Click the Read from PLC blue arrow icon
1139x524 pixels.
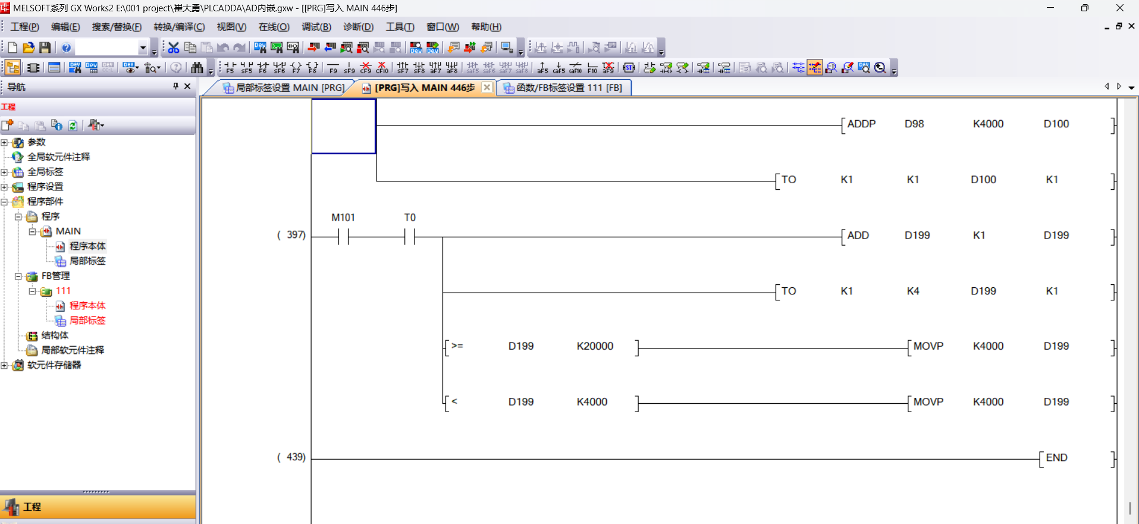click(x=330, y=48)
